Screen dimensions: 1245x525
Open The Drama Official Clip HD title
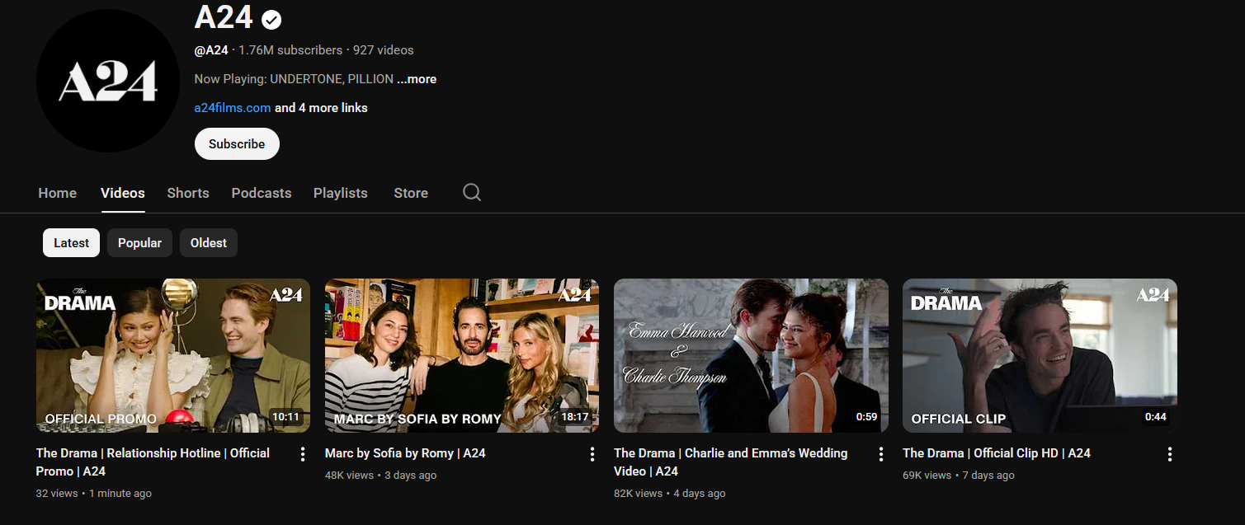[997, 453]
